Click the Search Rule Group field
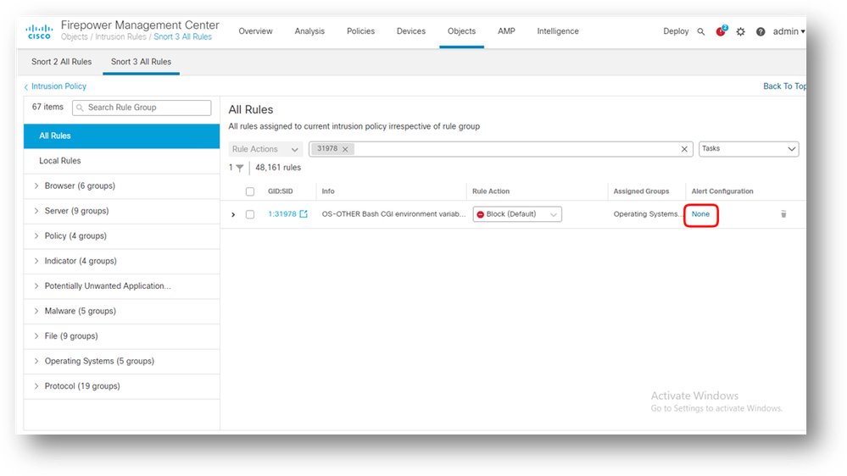847x476 pixels. pos(142,108)
